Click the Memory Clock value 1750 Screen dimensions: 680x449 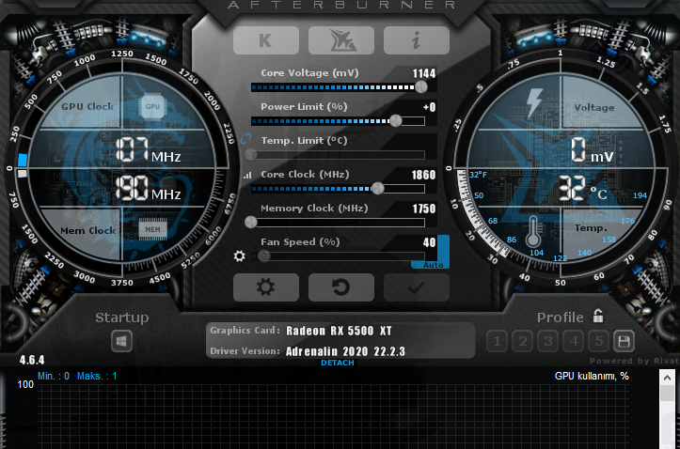[x=423, y=209]
